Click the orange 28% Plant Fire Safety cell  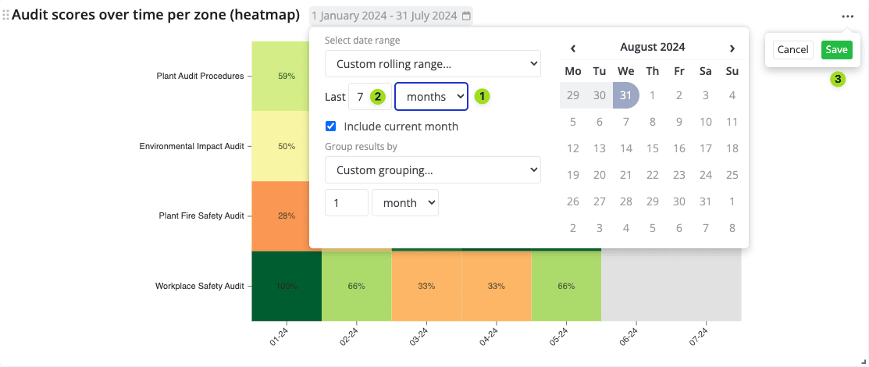tap(287, 216)
